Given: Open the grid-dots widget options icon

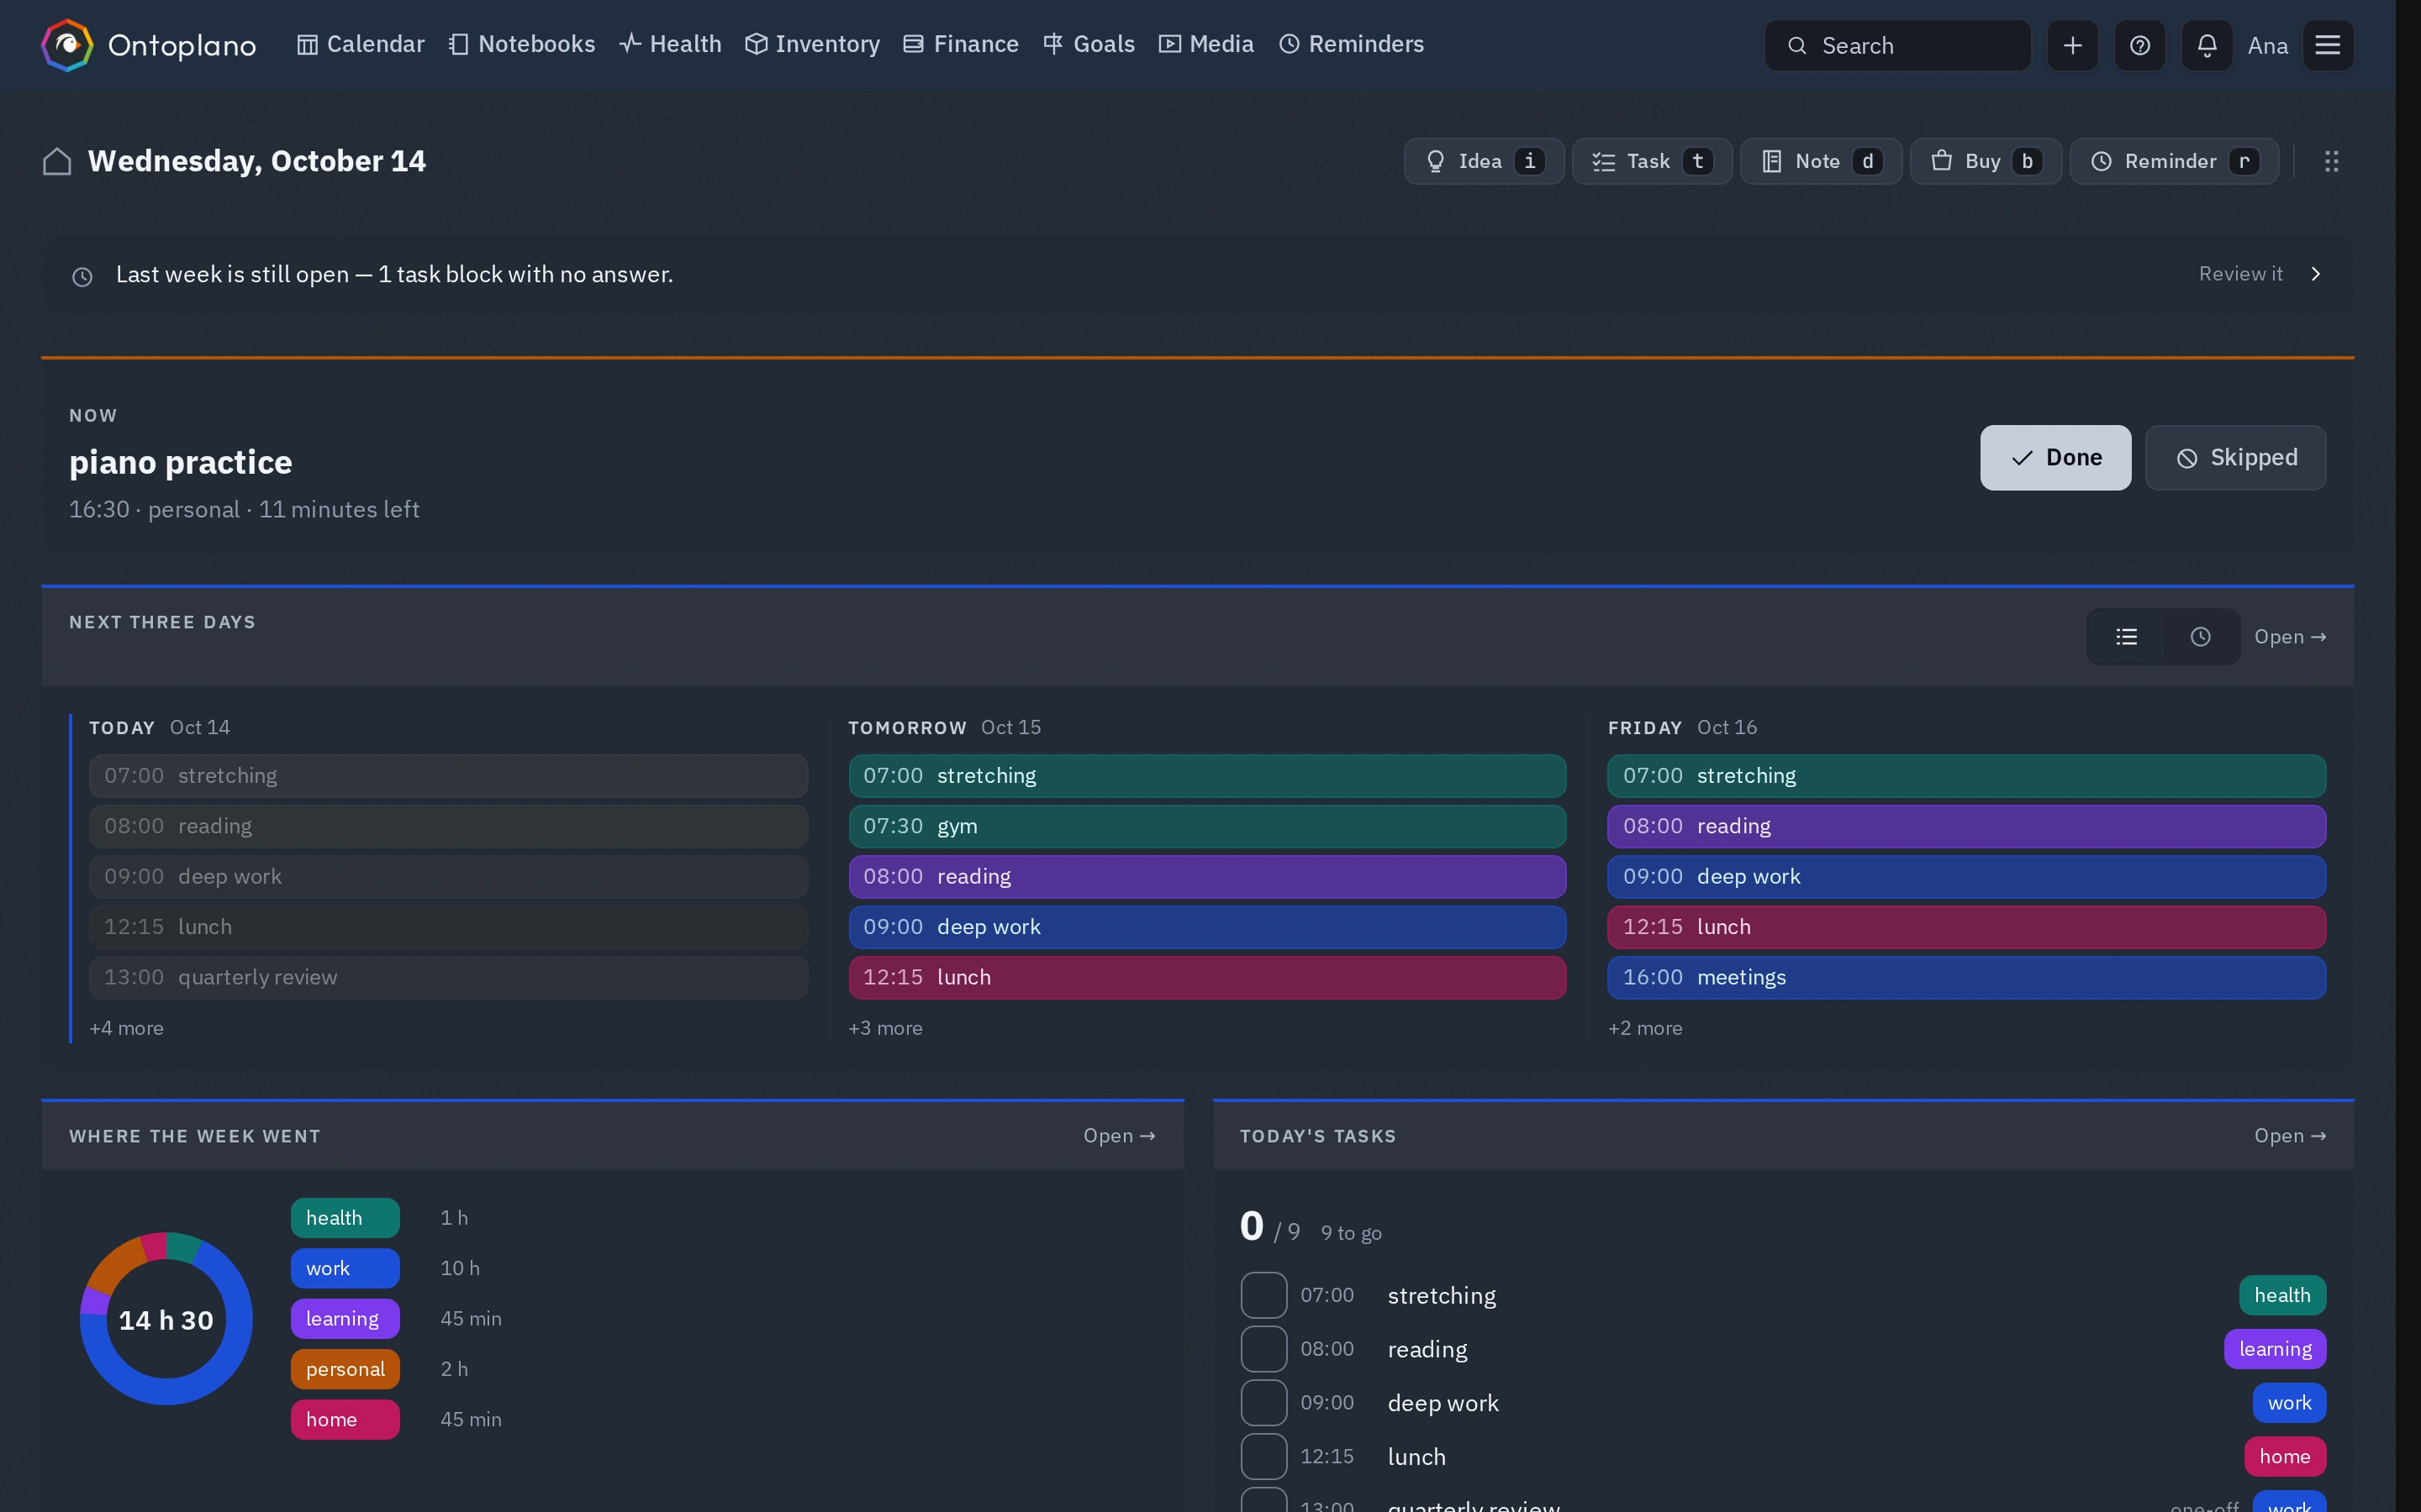Looking at the screenshot, I should [x=2331, y=161].
